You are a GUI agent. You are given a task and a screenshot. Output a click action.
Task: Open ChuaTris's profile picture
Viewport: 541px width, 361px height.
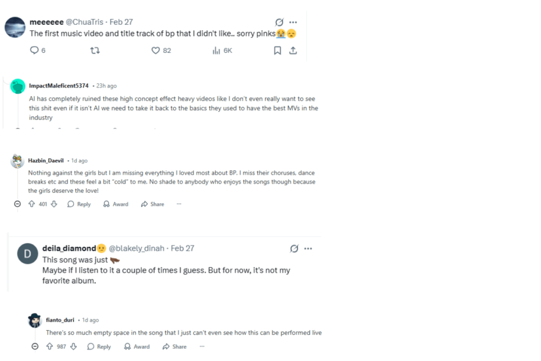click(x=15, y=27)
